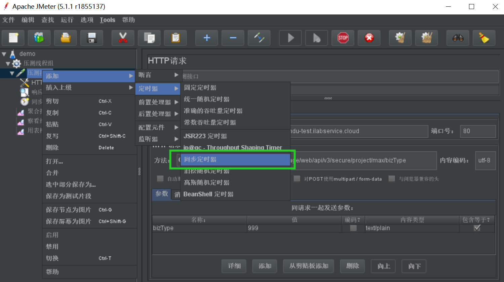Choose 固定定时器 menu item

coord(235,87)
